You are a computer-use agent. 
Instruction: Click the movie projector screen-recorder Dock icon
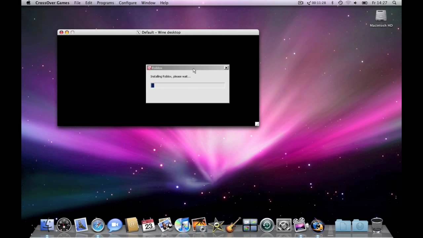point(300,225)
